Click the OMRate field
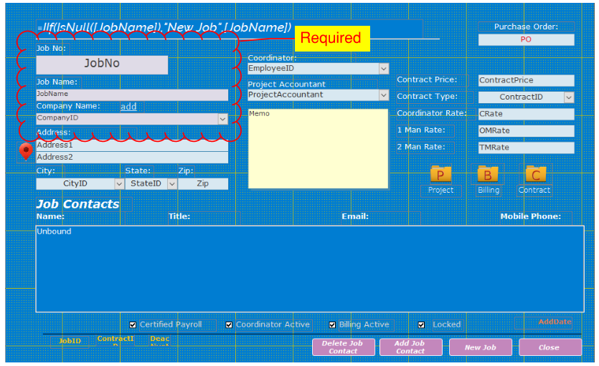The height and width of the screenshot is (366, 599). [526, 131]
